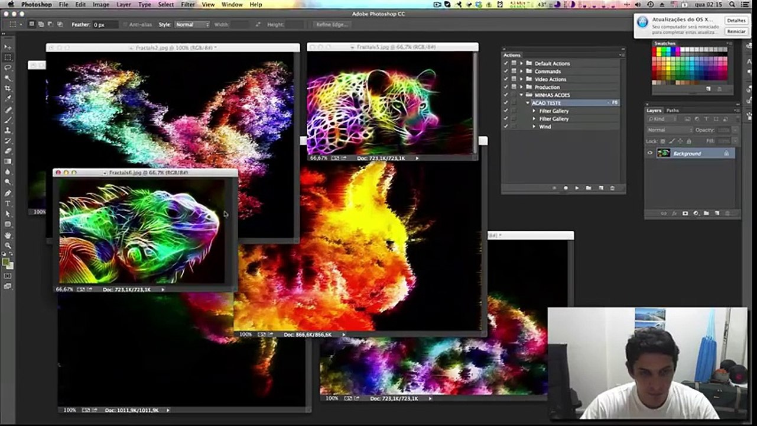Select the Eyedropper tool
This screenshot has height=426, width=757.
click(8, 99)
